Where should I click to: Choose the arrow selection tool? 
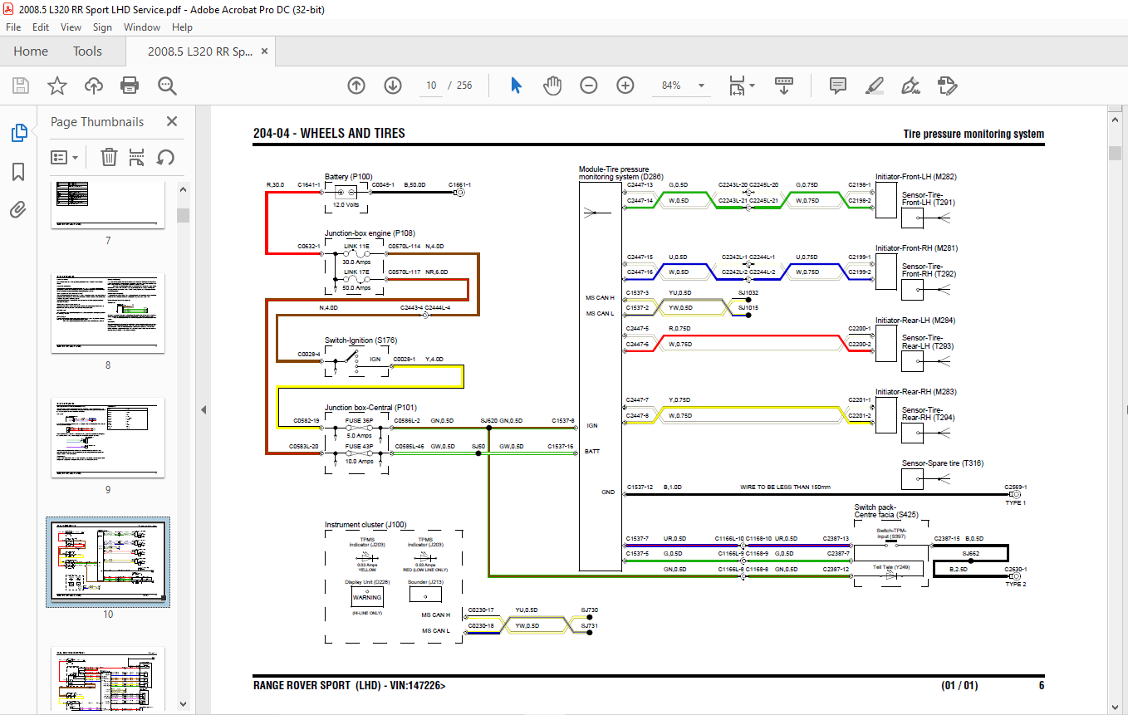coord(516,86)
